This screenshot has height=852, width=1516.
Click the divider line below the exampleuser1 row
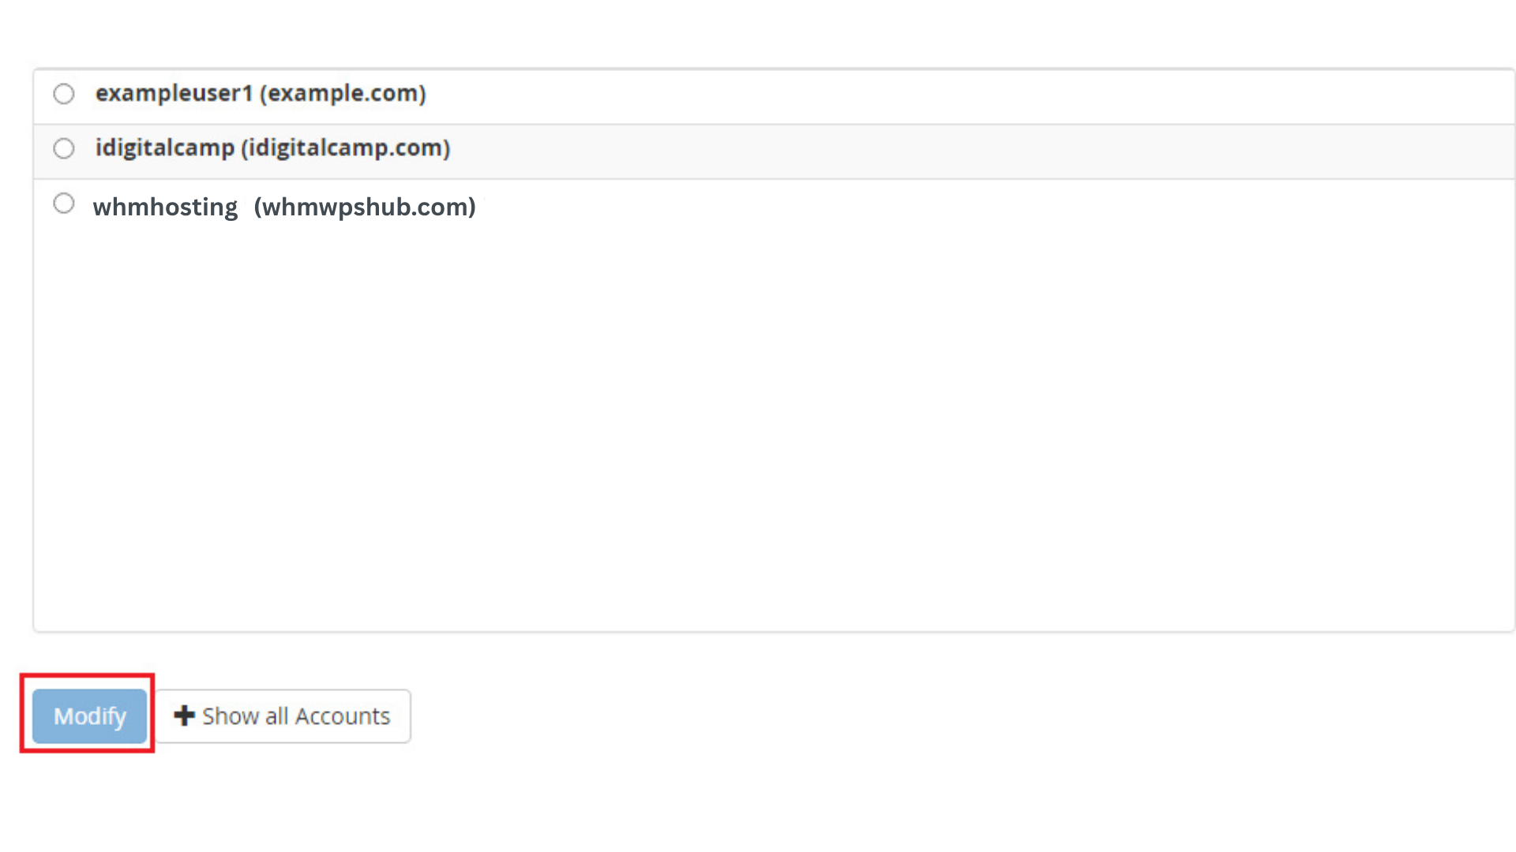tap(774, 124)
